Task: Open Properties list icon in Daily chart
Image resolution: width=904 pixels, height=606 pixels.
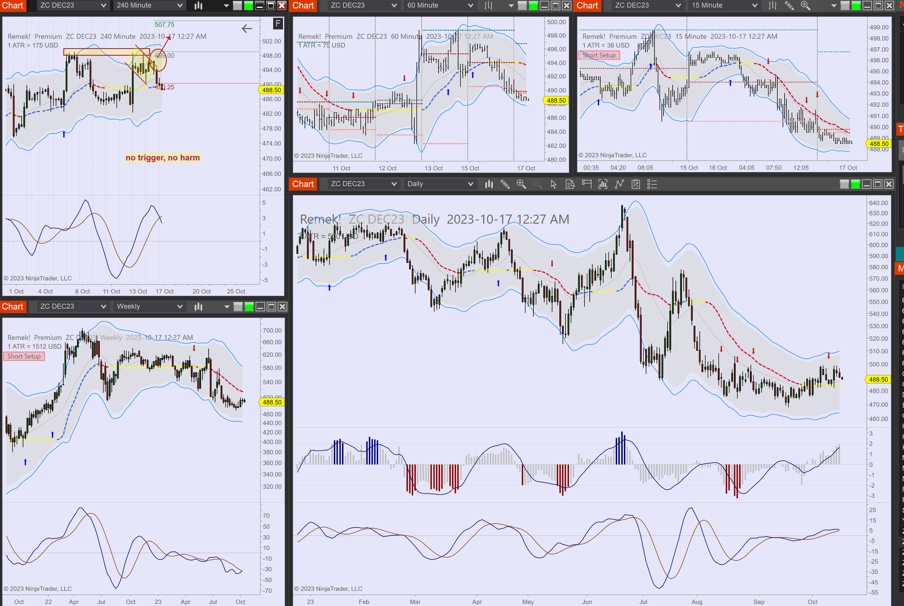Action: point(652,184)
